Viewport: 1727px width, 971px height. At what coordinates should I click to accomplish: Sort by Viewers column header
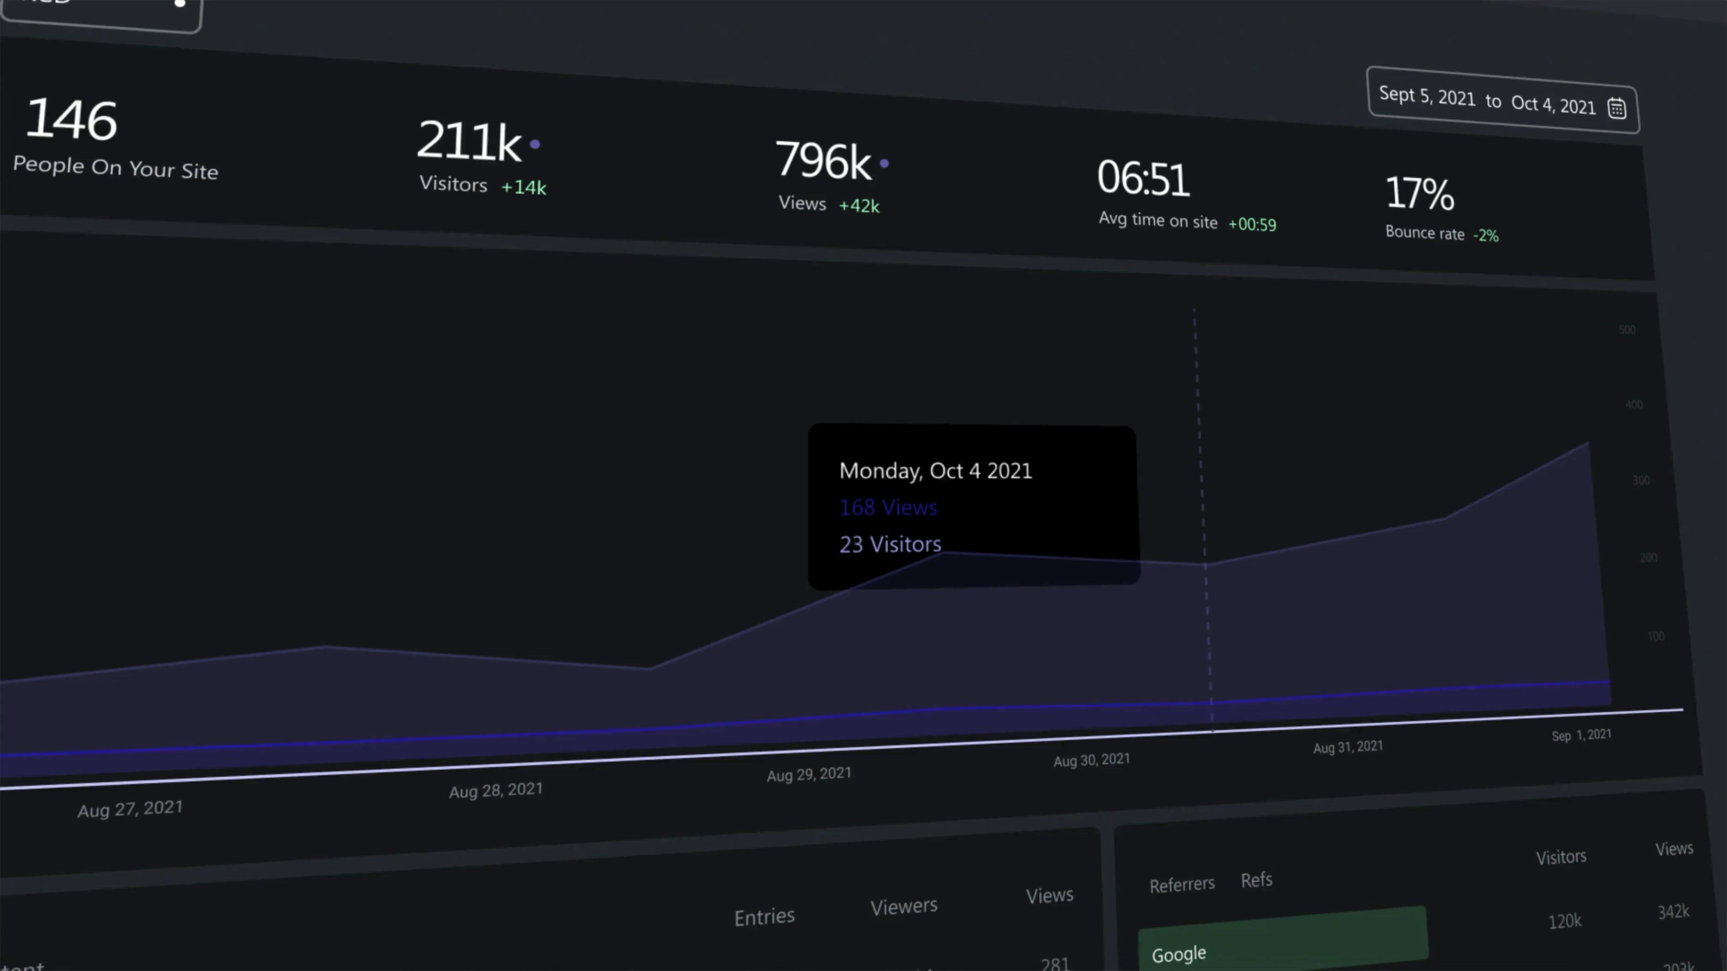904,906
